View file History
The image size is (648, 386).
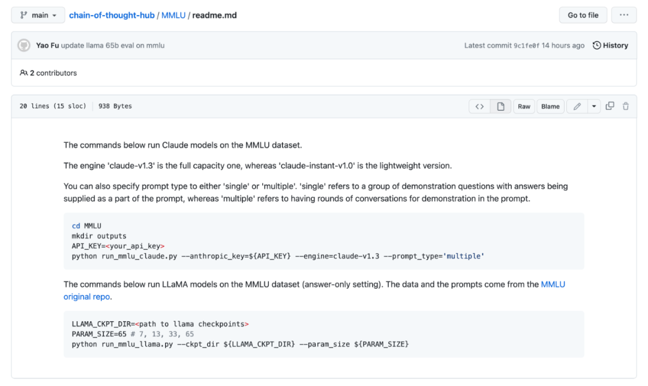coord(610,46)
